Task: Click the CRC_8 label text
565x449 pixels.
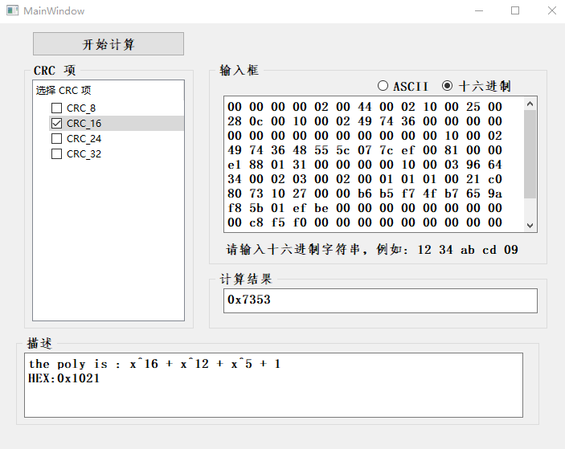Action: (x=81, y=108)
